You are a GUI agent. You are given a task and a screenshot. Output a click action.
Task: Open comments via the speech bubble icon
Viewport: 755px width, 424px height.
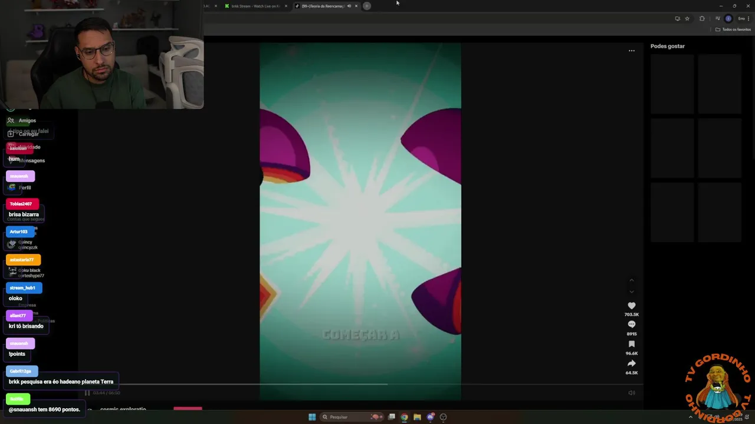pos(631,324)
